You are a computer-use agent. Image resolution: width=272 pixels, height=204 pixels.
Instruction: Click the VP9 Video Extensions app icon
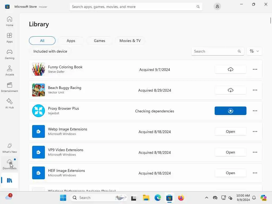click(39, 152)
